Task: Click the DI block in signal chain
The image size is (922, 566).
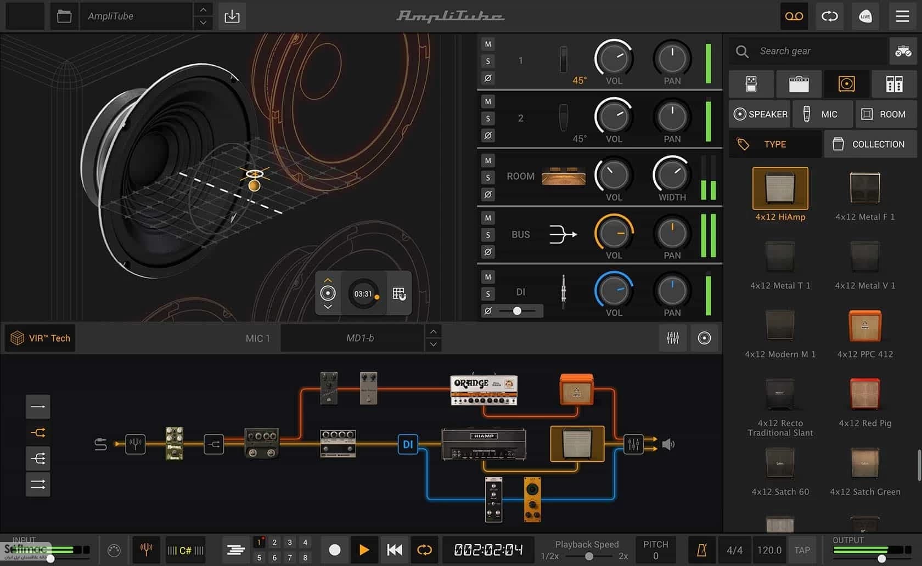Action: click(408, 444)
